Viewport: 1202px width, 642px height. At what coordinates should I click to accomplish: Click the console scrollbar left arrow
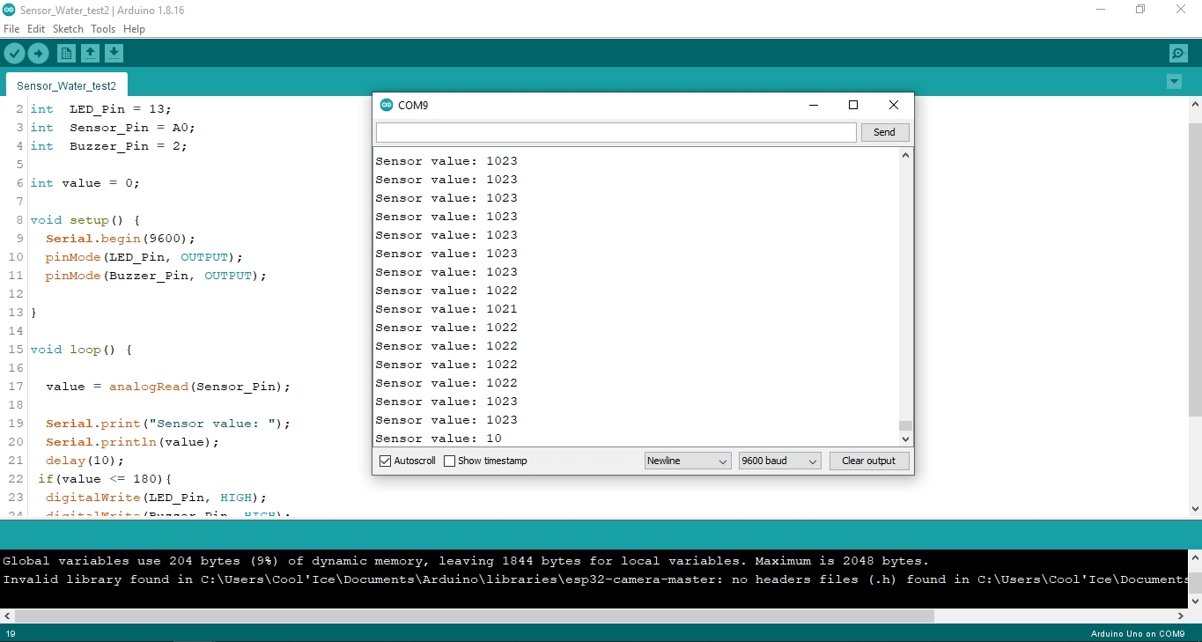click(7, 616)
